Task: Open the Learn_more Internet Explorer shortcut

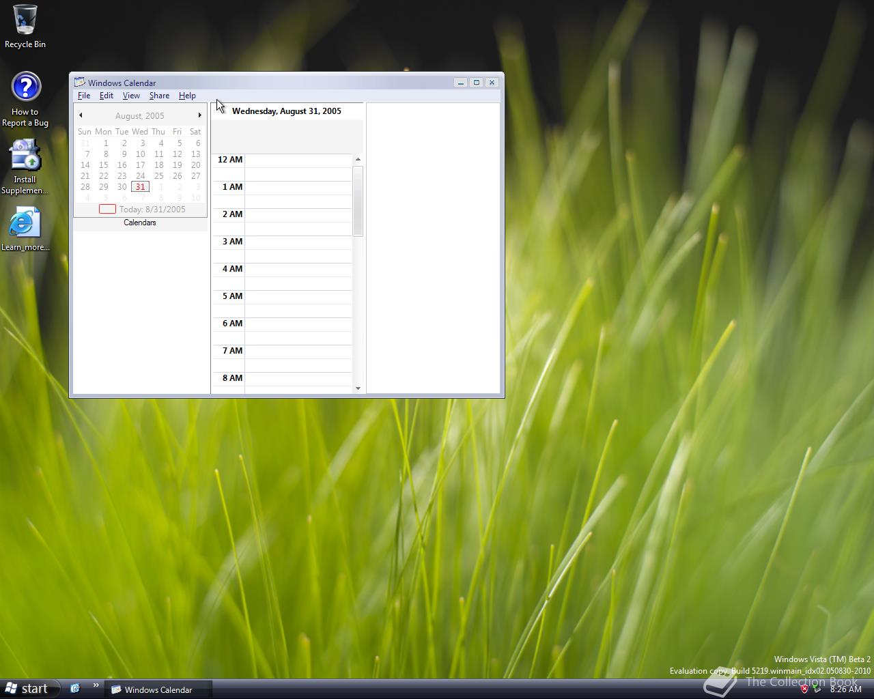Action: pos(25,229)
